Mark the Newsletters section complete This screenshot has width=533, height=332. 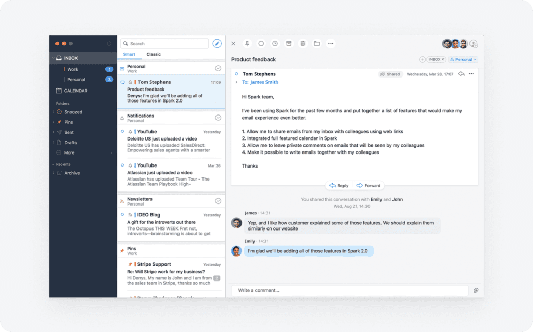219,200
